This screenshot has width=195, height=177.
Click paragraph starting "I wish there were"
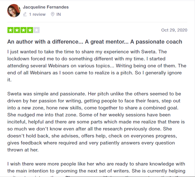coord(96,167)
